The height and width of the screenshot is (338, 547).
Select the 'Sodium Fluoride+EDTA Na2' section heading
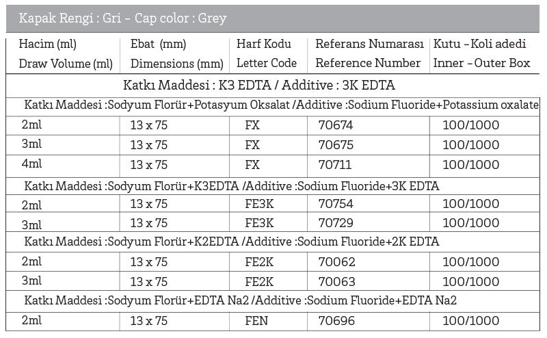[240, 301]
